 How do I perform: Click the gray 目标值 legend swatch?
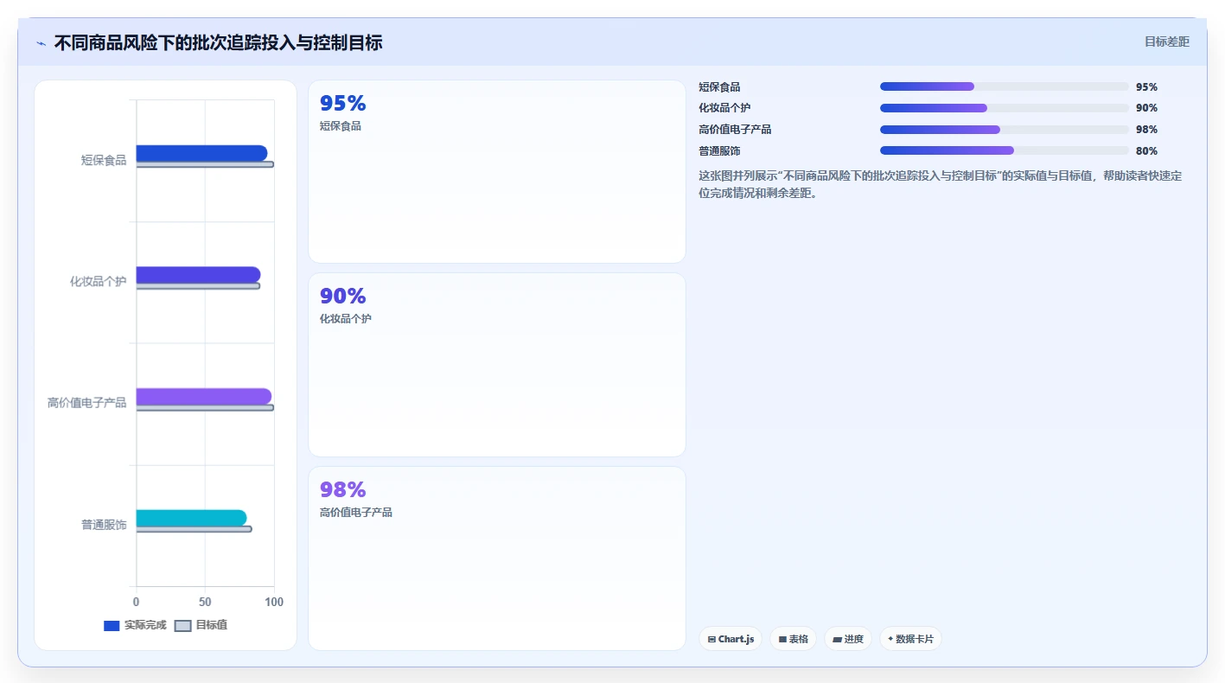183,626
